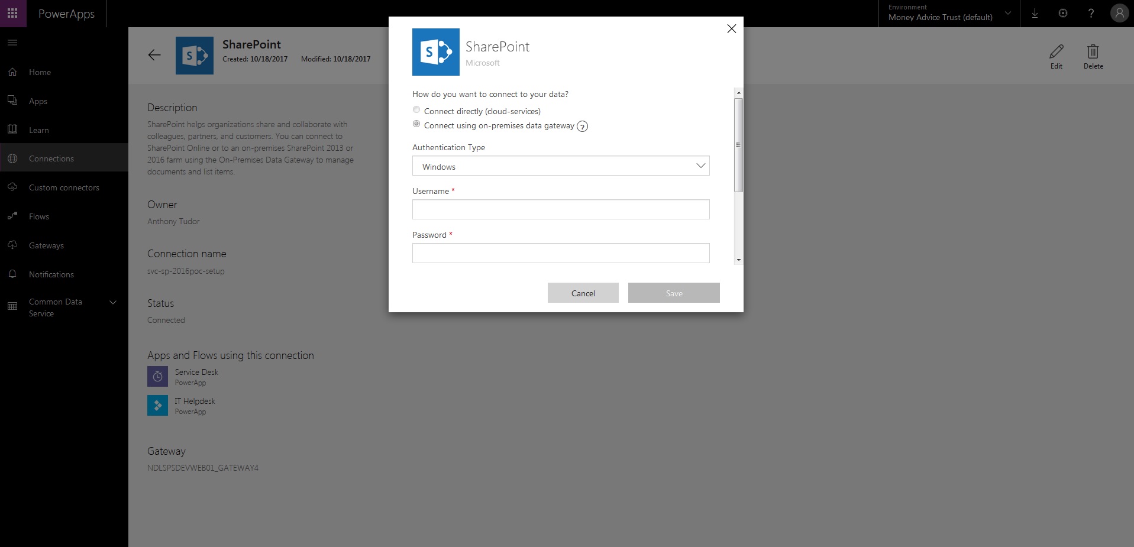Click the Save button
1134x547 pixels.
674,293
